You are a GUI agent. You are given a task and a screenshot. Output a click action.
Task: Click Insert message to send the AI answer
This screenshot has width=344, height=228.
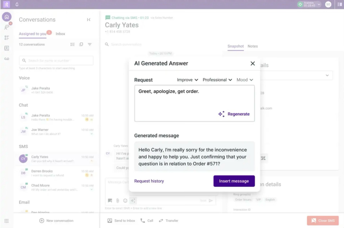[x=234, y=181]
